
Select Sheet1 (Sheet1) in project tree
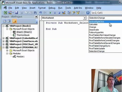pyautogui.click(x=24, y=32)
